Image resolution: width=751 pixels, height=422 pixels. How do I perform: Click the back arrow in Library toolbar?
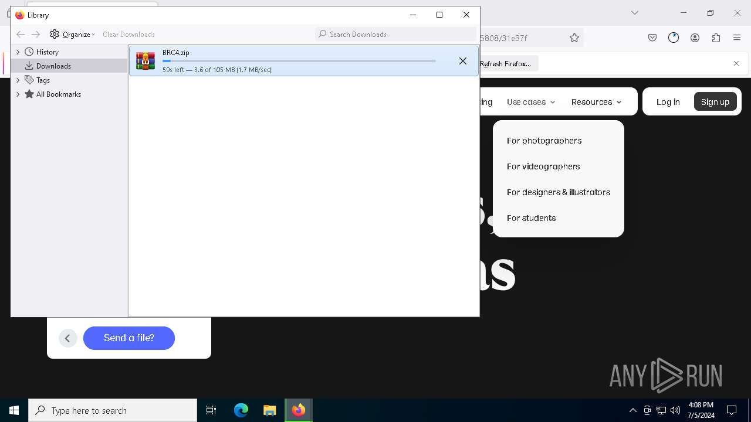coord(21,35)
